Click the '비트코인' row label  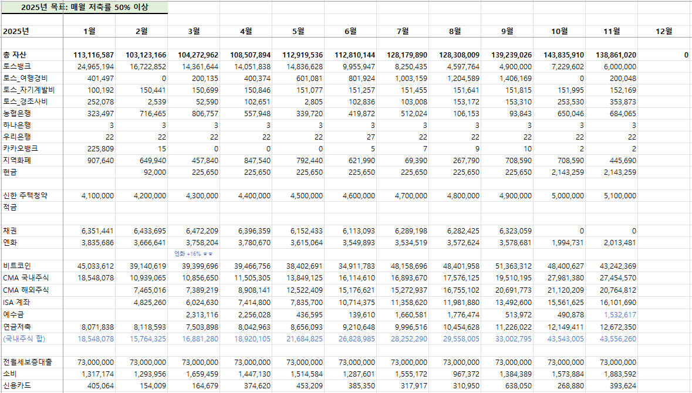click(17, 266)
